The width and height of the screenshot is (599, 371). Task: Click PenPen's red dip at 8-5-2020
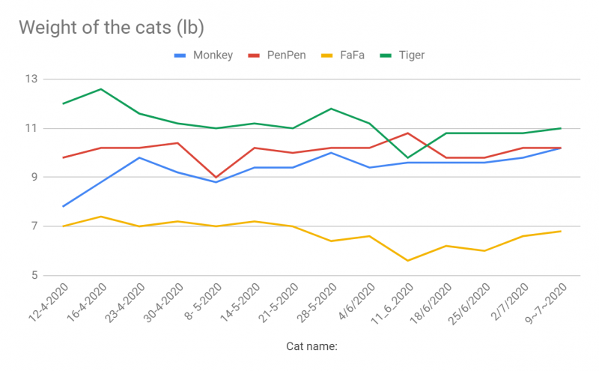tap(216, 177)
